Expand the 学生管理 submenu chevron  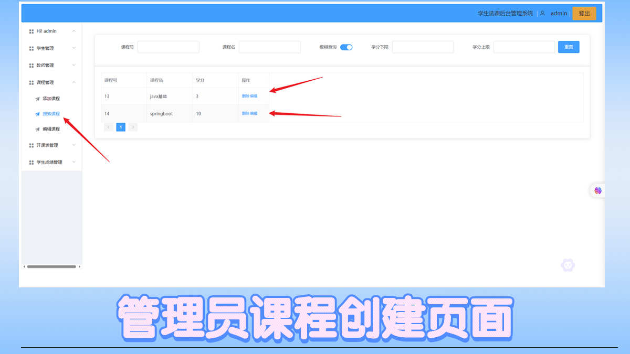pos(73,48)
